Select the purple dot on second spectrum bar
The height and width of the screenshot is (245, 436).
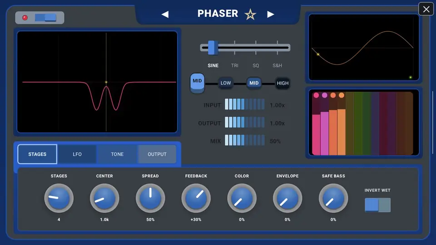324,95
